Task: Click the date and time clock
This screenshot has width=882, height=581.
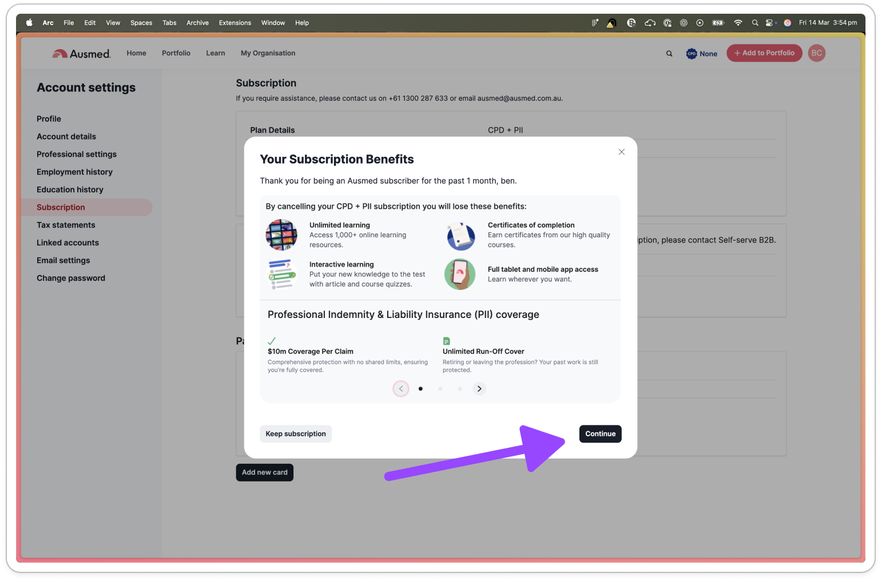Action: [x=828, y=23]
